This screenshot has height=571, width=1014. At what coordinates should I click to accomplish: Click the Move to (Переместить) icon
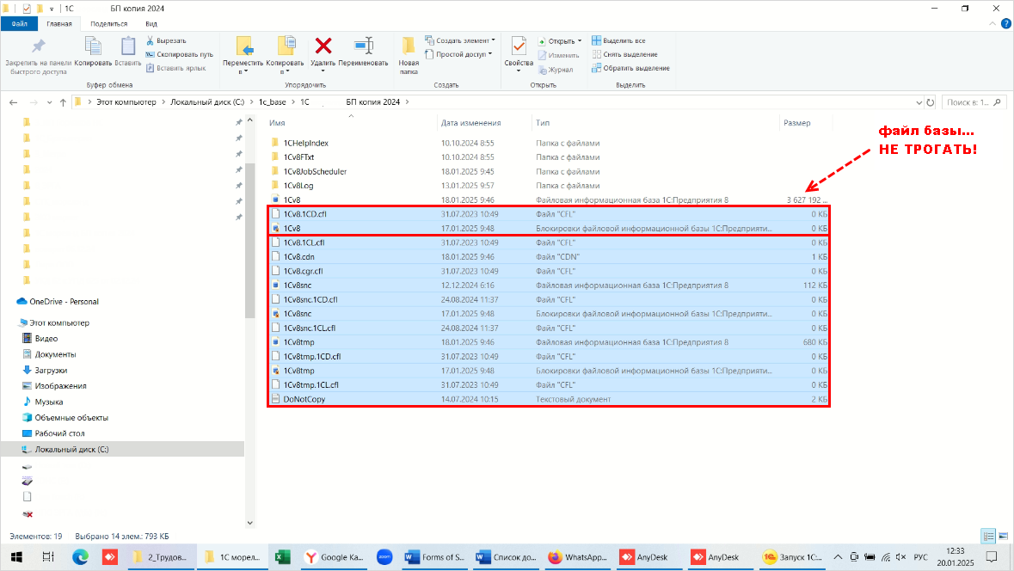tap(243, 46)
